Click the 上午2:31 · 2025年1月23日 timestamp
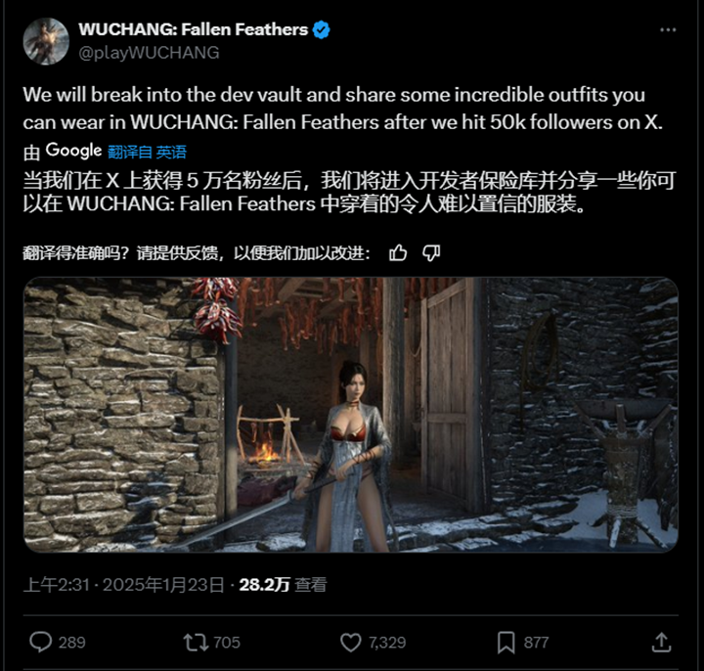This screenshot has width=704, height=671. click(124, 585)
